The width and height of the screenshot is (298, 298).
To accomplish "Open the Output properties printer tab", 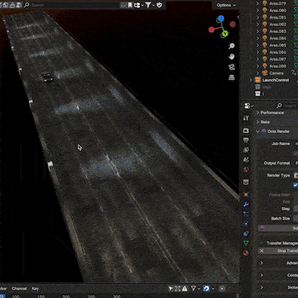I will point(246,140).
